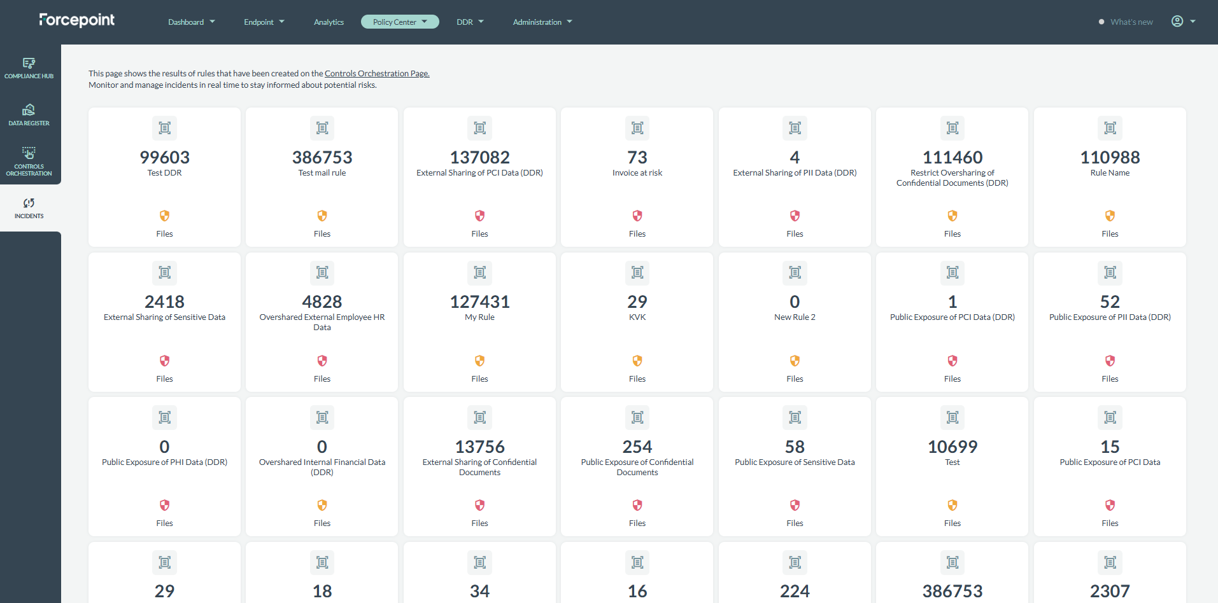
Task: Open External Sharing of PII Data (DDR) label
Action: click(795, 172)
